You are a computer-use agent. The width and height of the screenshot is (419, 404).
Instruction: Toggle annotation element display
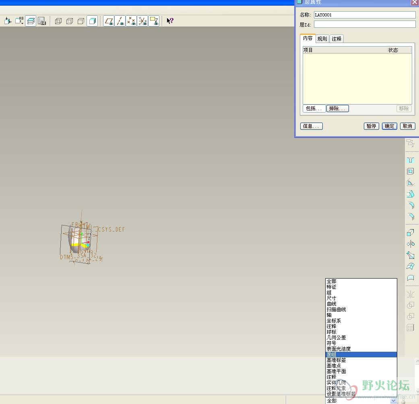(x=154, y=21)
